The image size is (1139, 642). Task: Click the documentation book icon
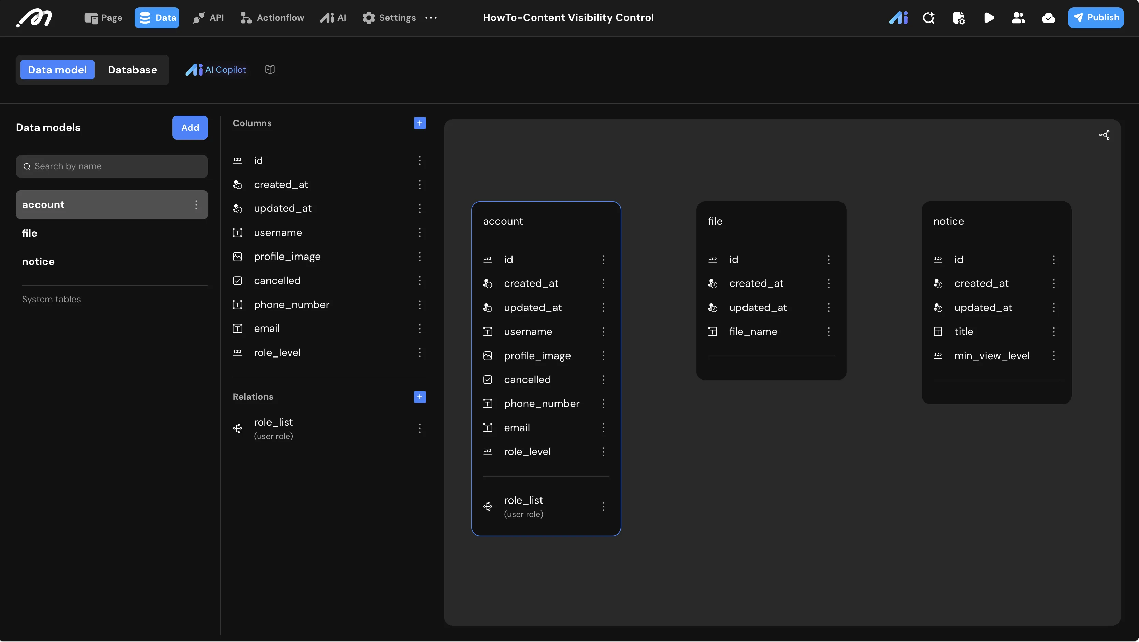coord(270,69)
